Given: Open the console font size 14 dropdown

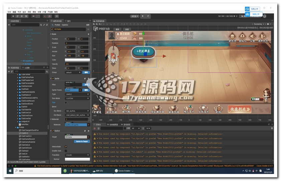Looking at the screenshot, I should click(x=148, y=128).
